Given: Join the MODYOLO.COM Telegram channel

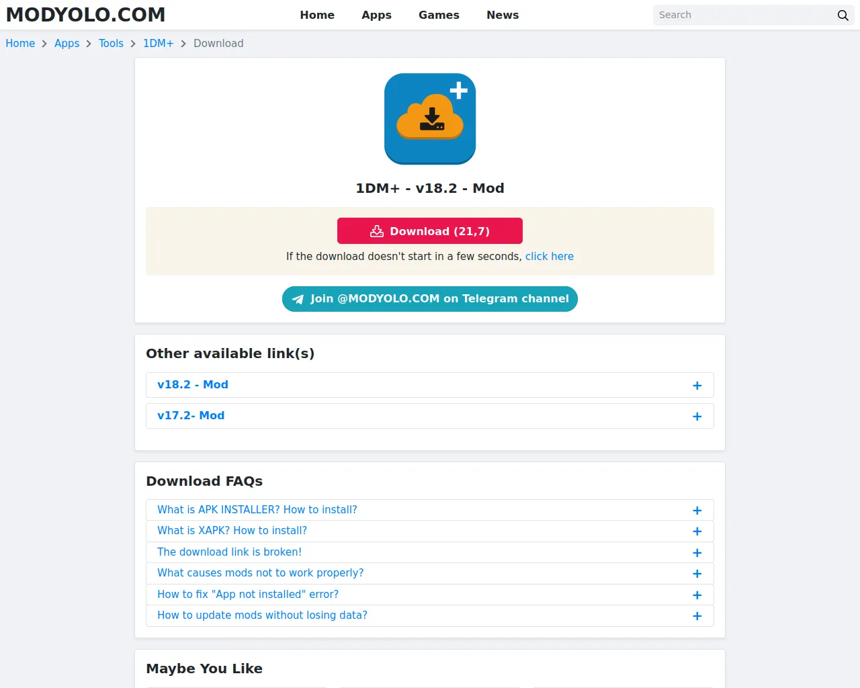Looking at the screenshot, I should pos(430,299).
